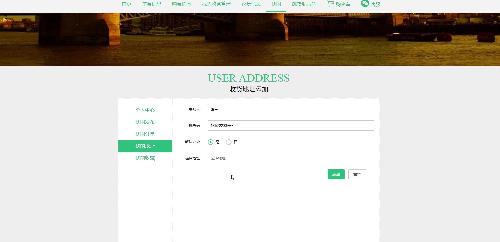The height and width of the screenshot is (242, 500).
Task: Open 我的收藏 in the sidebar
Action: click(x=145, y=158)
